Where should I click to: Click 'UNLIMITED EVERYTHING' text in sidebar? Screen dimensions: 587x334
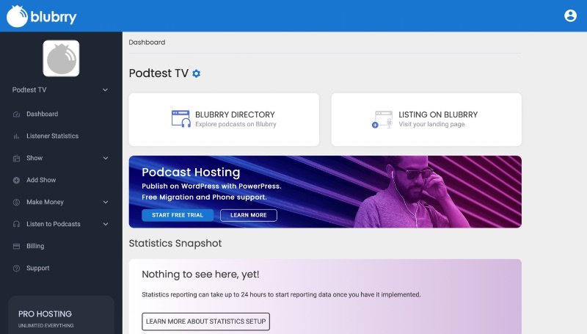46,326
